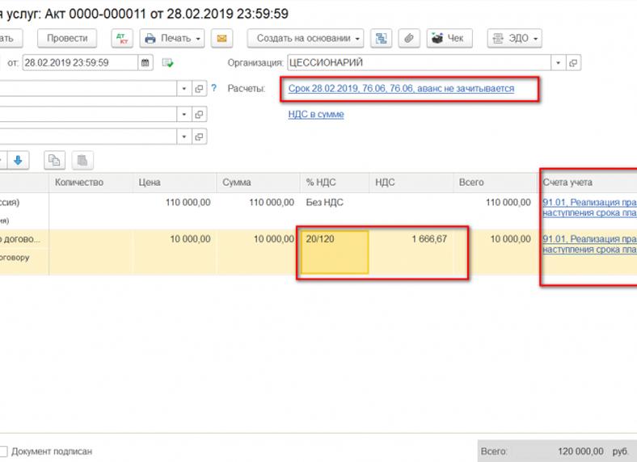Click the ЦЕССИОНАРИЙ organization field
Viewport: 637px width, 462px height.
[419, 62]
